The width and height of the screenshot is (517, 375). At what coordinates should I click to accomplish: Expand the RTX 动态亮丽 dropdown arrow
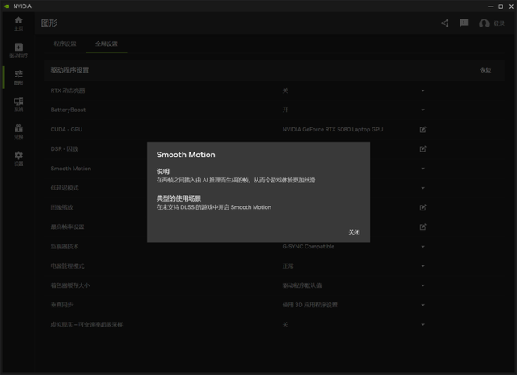422,90
